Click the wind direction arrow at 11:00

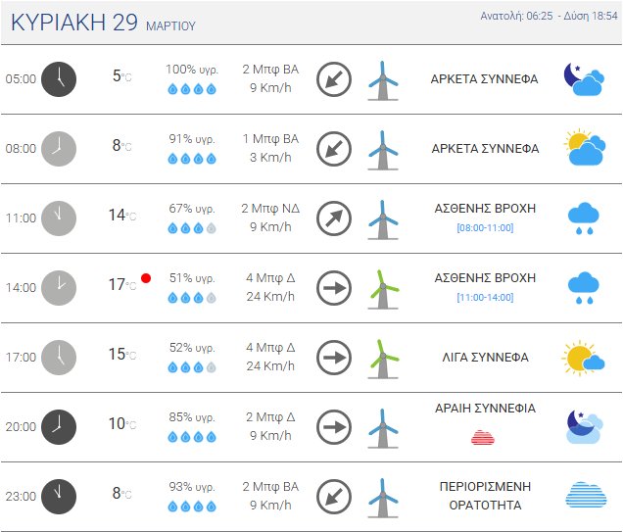pyautogui.click(x=334, y=218)
